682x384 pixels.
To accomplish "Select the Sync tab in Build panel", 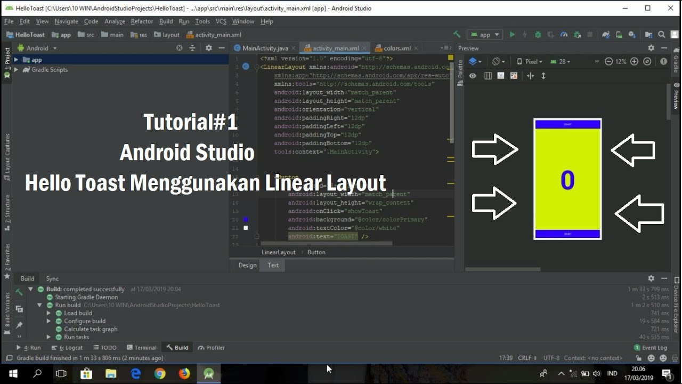I will pos(52,278).
